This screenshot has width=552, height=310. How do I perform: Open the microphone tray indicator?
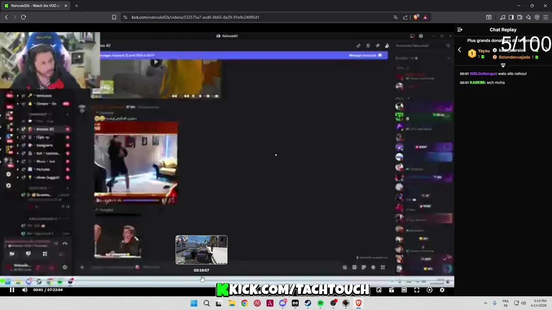click(x=495, y=303)
